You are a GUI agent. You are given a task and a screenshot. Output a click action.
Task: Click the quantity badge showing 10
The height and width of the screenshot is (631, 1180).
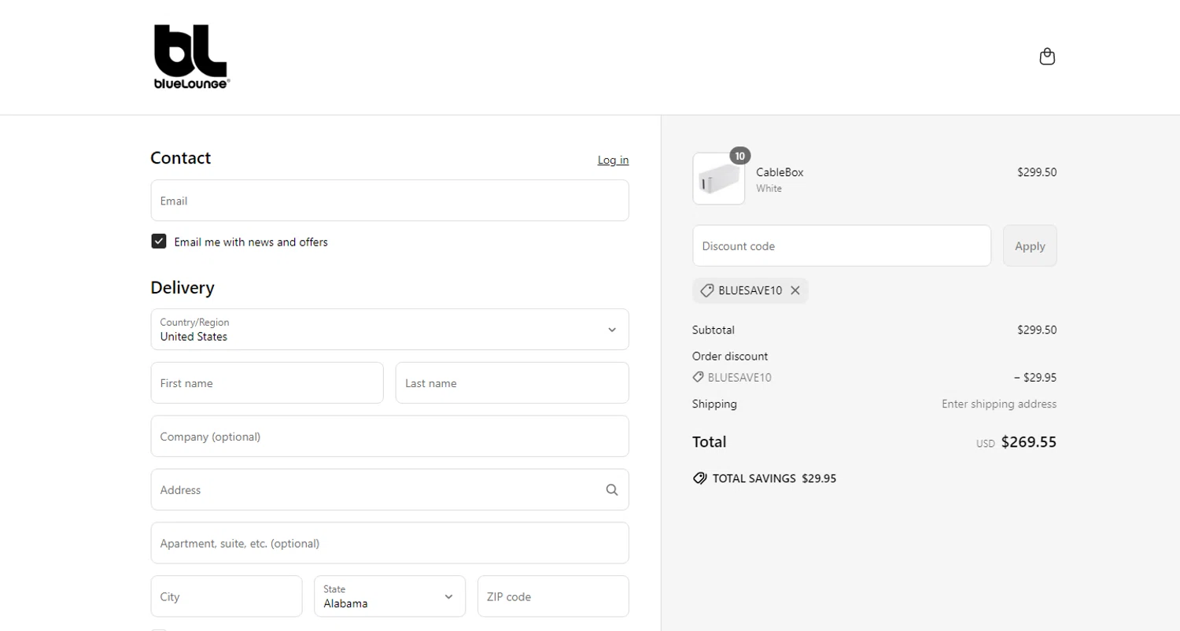pyautogui.click(x=739, y=156)
